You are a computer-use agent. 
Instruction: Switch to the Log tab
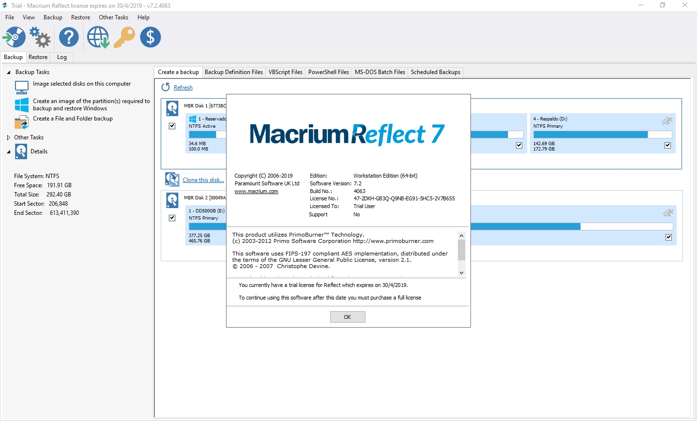click(62, 57)
